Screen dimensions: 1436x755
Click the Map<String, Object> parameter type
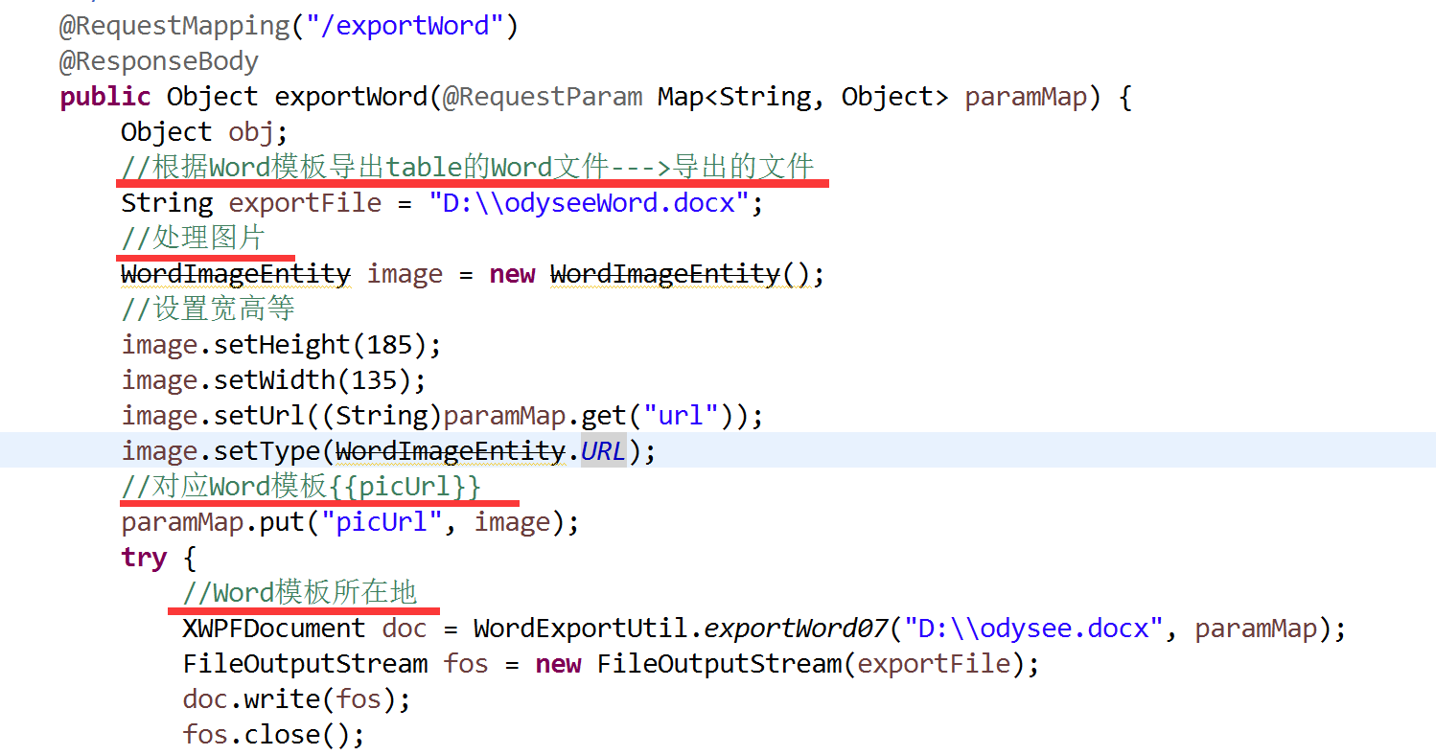pos(803,97)
